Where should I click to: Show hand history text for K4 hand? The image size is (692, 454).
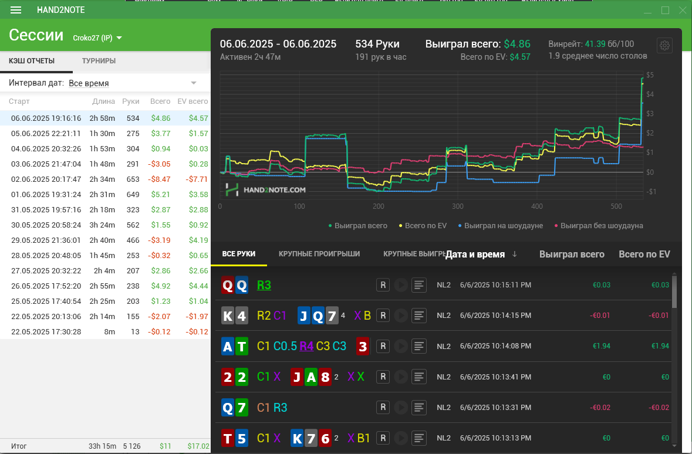click(419, 316)
